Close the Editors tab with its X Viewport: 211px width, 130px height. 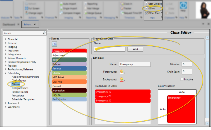pos(35,24)
